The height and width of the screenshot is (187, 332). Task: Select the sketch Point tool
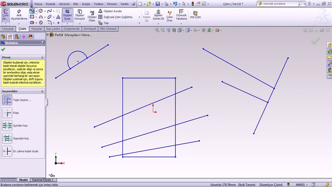pos(58,23)
